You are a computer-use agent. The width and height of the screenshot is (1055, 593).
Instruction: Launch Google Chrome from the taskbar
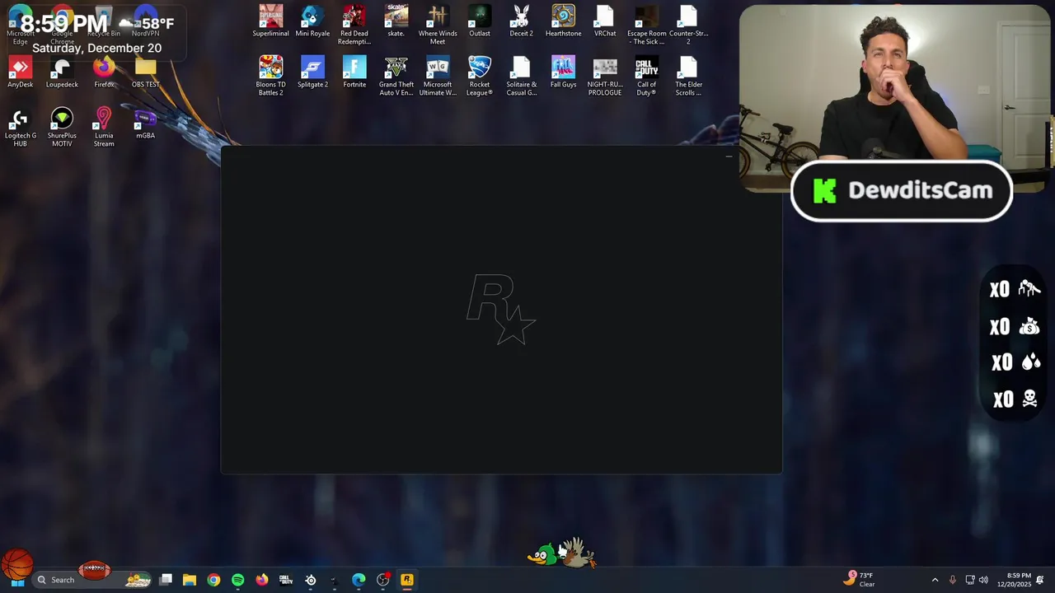[213, 580]
